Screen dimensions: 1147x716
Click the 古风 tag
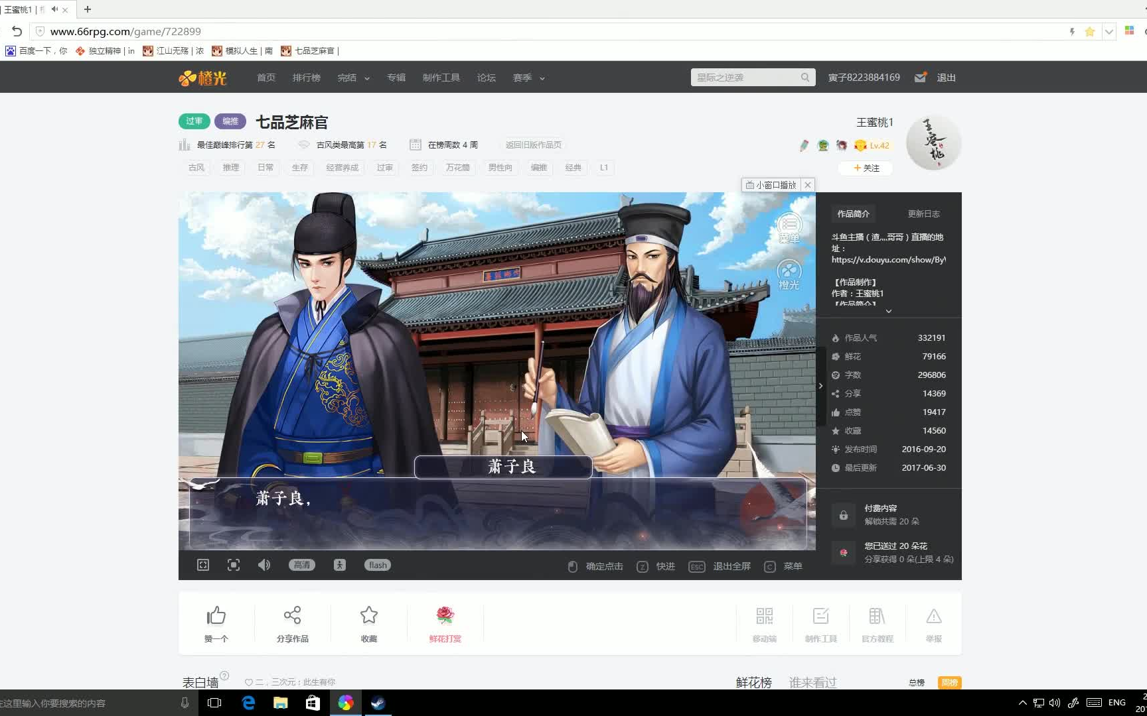[x=196, y=168]
